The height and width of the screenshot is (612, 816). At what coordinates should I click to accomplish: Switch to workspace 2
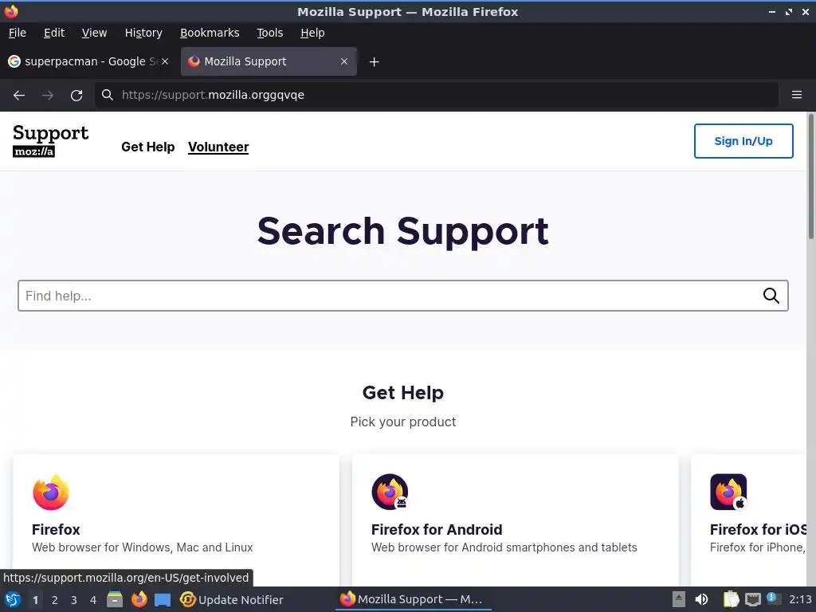point(55,600)
